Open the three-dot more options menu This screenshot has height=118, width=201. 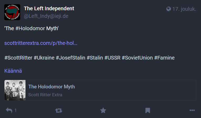click(x=192, y=111)
